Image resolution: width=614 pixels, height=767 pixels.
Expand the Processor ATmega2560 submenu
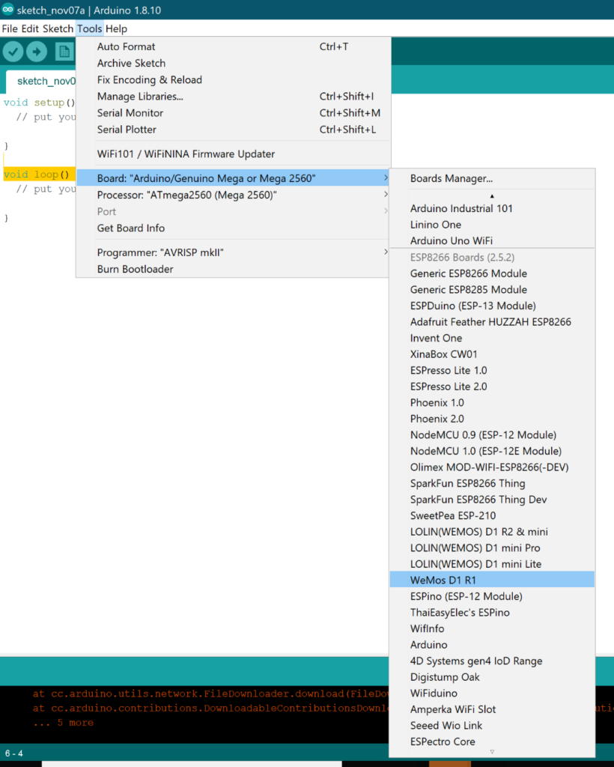[x=234, y=195]
